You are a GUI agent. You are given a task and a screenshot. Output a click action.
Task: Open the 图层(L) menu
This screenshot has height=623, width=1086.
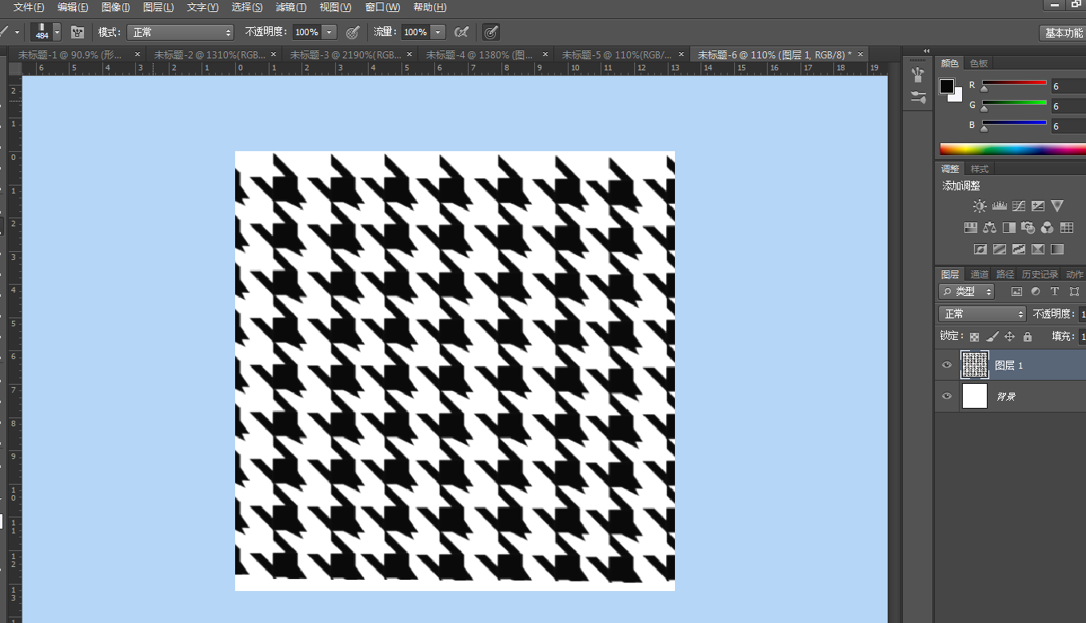click(158, 7)
